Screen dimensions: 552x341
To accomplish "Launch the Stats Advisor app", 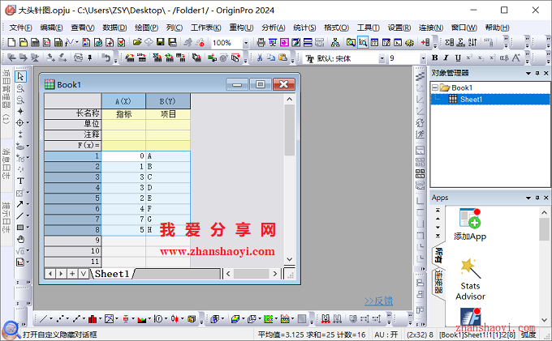I will tap(470, 280).
